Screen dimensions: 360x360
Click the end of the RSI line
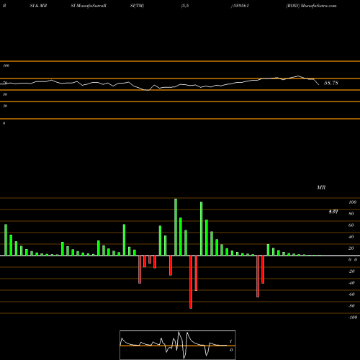[x=319, y=85]
